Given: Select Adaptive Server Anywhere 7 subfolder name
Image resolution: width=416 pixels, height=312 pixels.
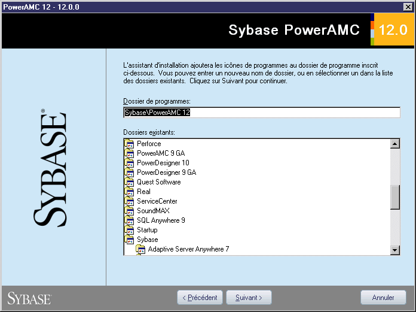Looking at the screenshot, I should click(x=188, y=249).
